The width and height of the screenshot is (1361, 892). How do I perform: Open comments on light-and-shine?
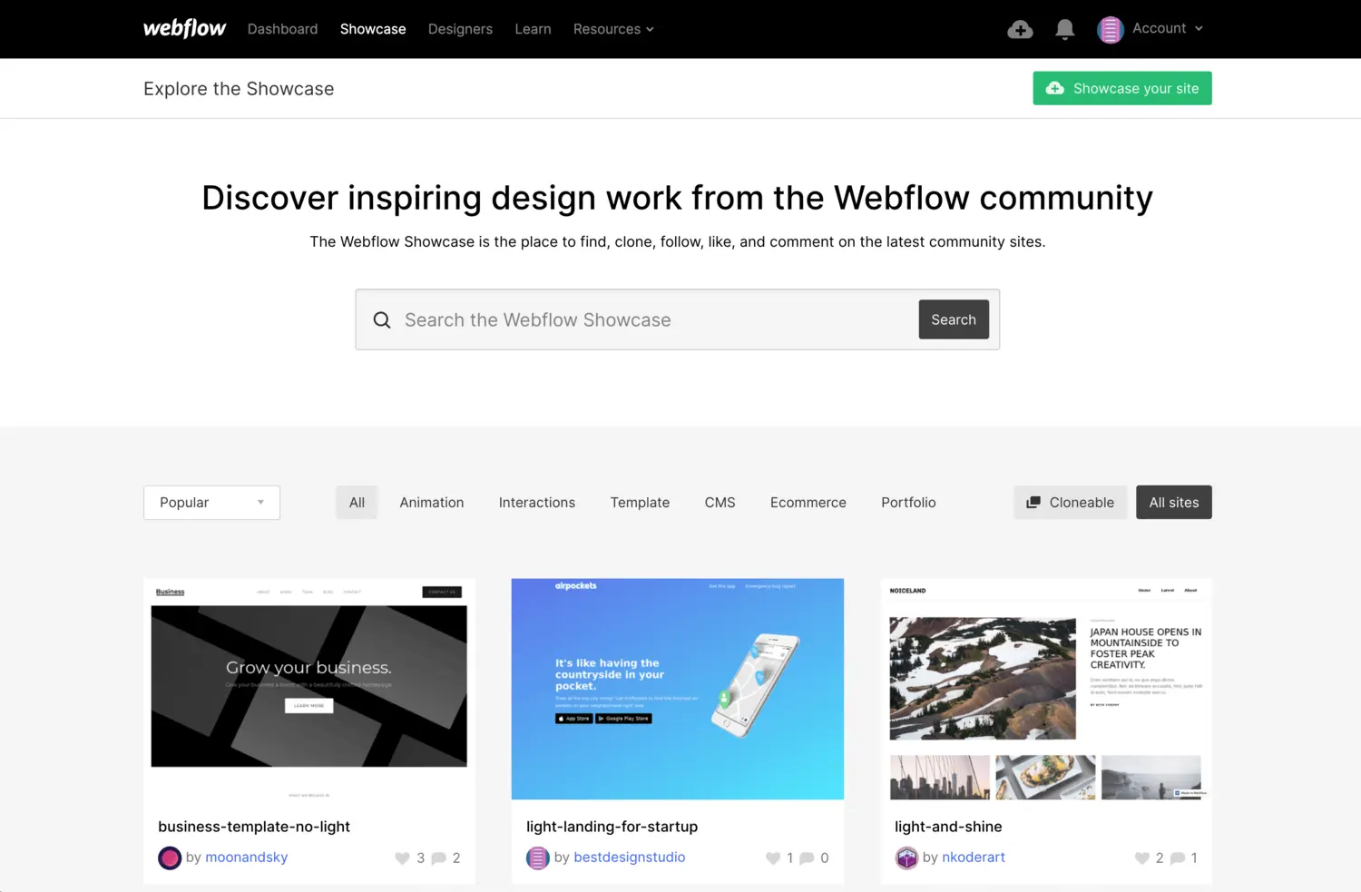[1178, 858]
